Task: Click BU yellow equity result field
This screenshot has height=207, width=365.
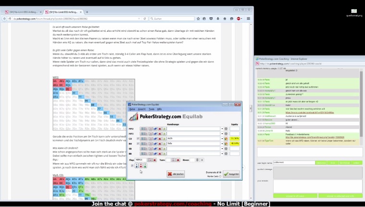Action: pos(235,143)
